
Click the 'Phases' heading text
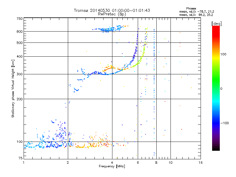[191, 9]
